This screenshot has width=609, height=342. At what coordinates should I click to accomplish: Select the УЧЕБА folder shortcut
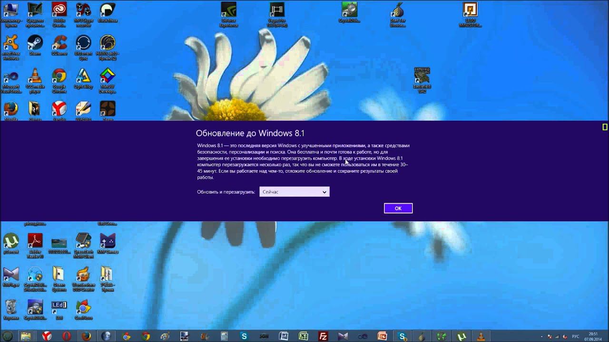[108, 278]
